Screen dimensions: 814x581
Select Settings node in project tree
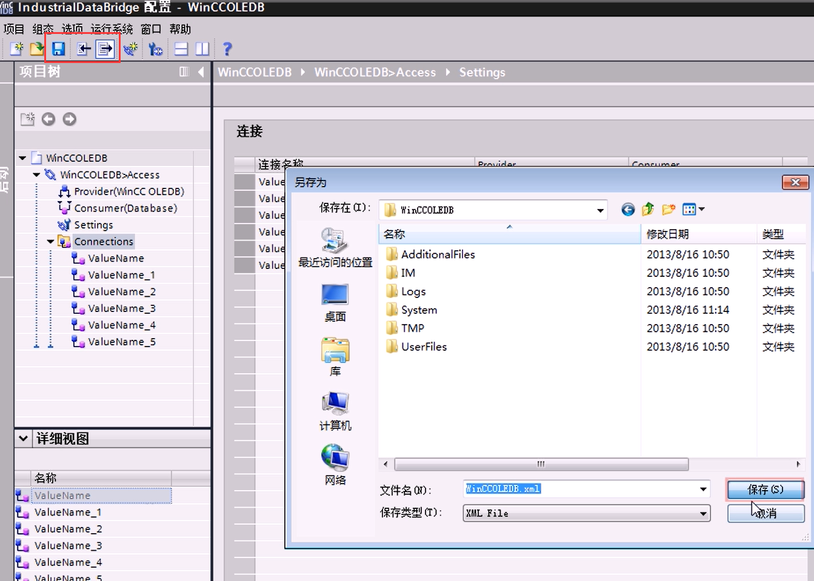pyautogui.click(x=93, y=225)
